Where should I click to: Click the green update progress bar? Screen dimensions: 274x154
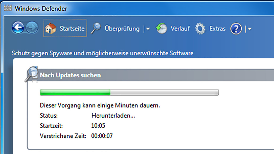pos(129,92)
